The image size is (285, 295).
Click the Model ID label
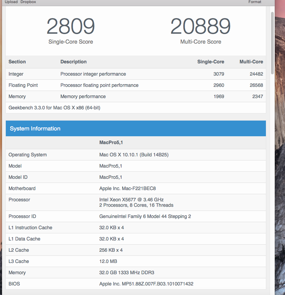[18, 177]
